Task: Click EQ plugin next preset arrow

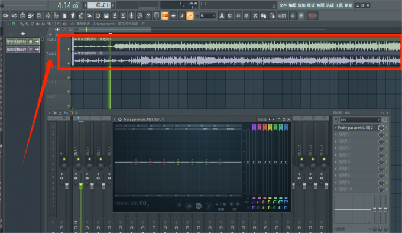Action: [273, 119]
